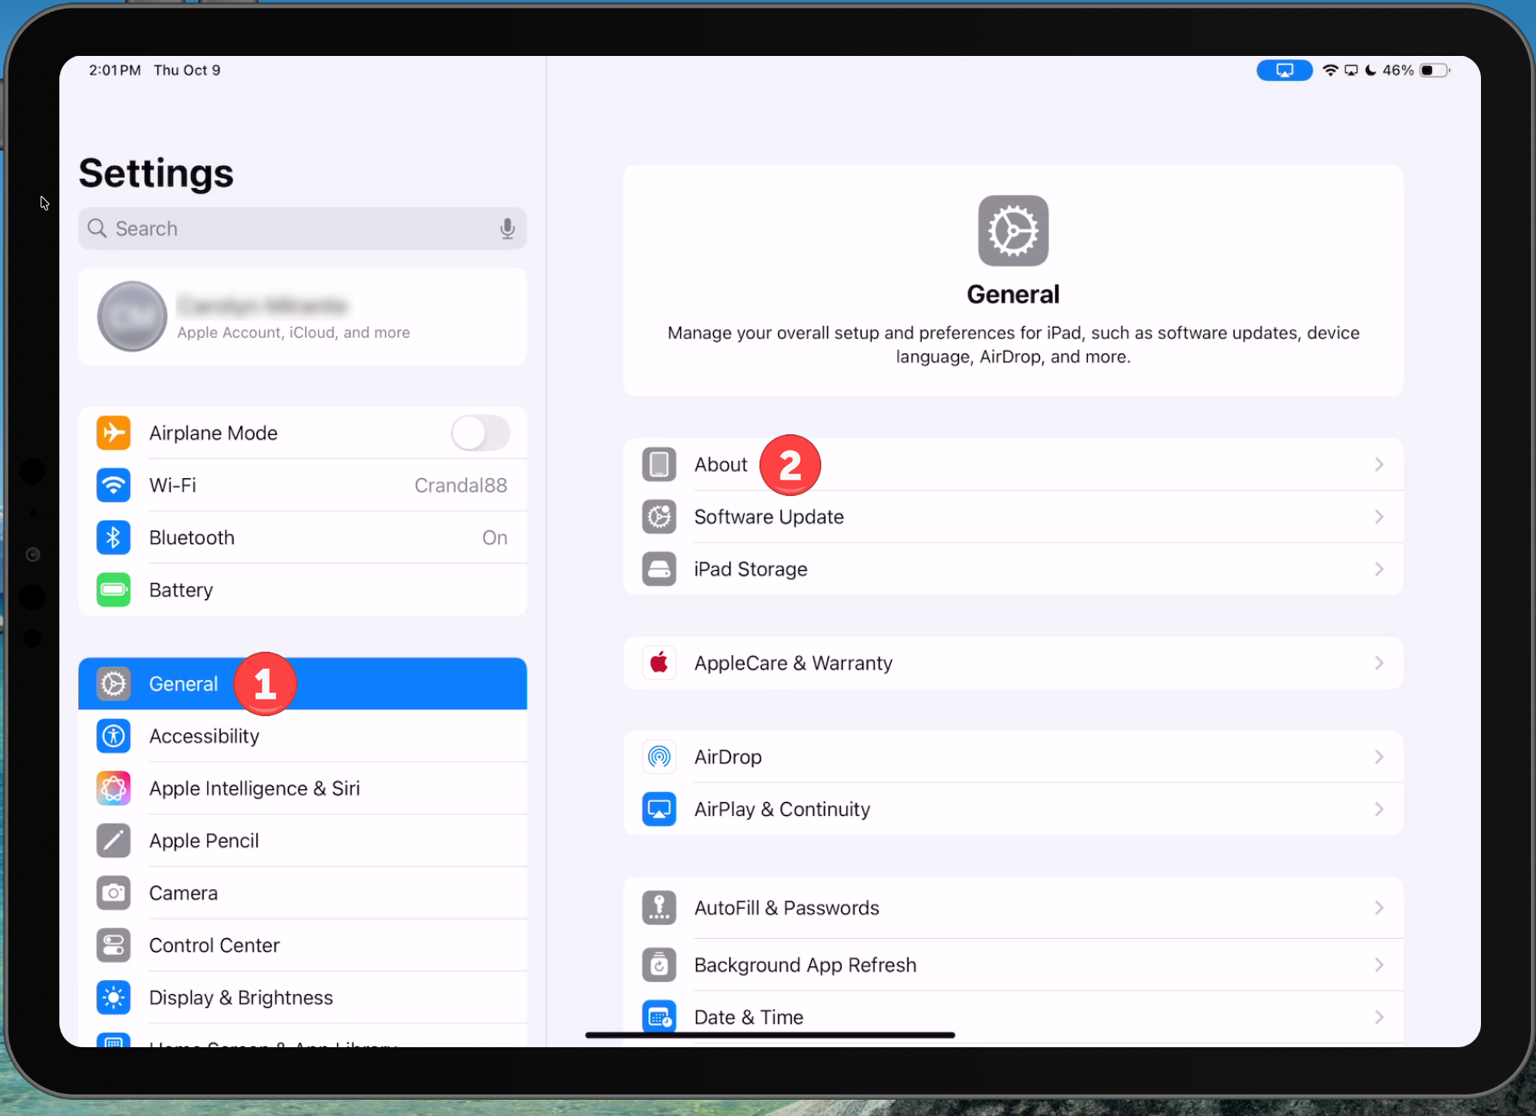This screenshot has height=1116, width=1536.
Task: Tap the Airplane Mode orange icon
Action: pos(114,432)
